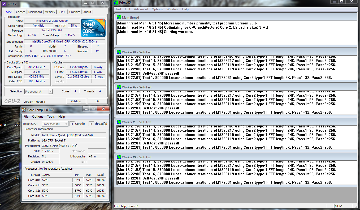Switch to the Graphics tab in CPU-Z
This screenshot has width=360, height=210.
pyautogui.click(x=75, y=12)
